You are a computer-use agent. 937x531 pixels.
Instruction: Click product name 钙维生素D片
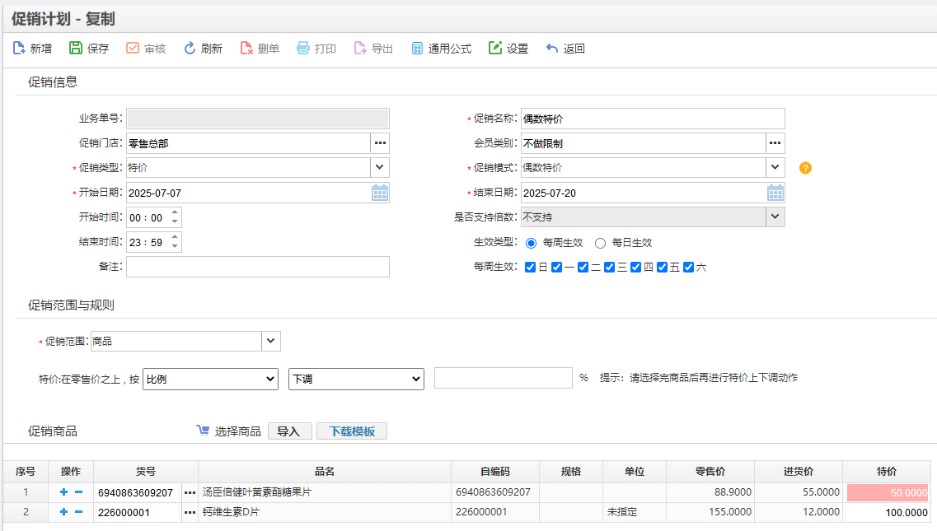231,512
